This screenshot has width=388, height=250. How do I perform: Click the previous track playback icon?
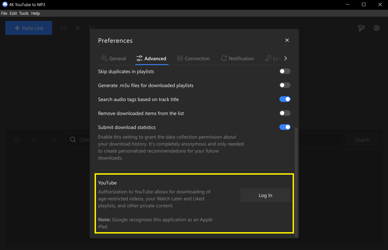(64, 28)
